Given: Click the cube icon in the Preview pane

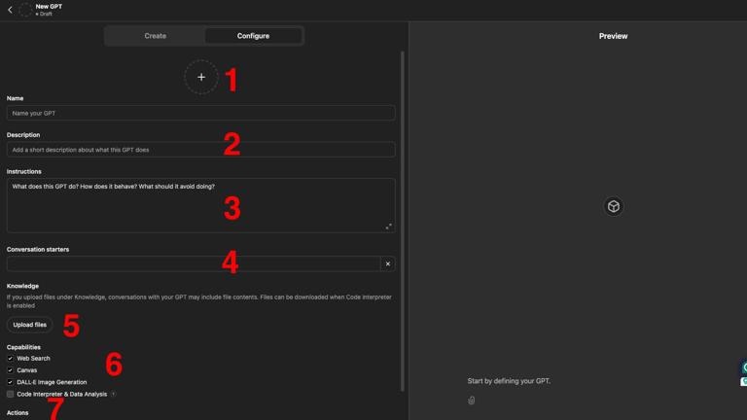Looking at the screenshot, I should [x=614, y=206].
